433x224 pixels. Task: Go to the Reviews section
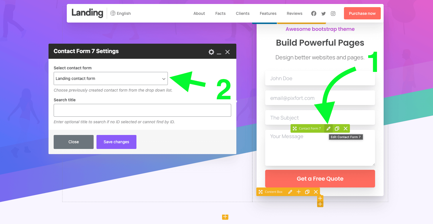pos(295,13)
